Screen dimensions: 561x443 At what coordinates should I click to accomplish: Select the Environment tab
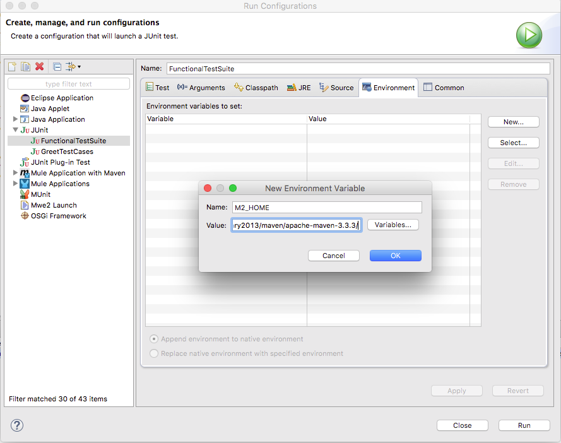tap(388, 88)
